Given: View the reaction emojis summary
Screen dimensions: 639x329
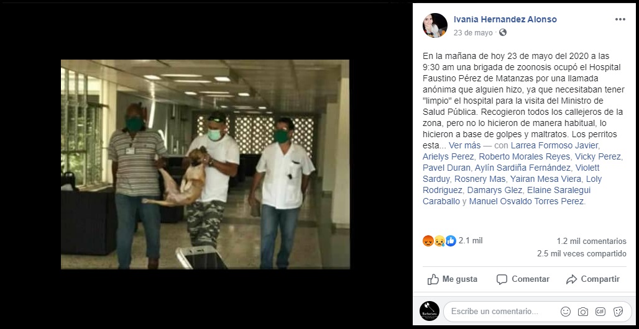Looking at the screenshot, I should pyautogui.click(x=439, y=241).
